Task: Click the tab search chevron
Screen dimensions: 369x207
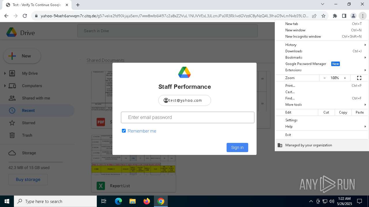Action: (323, 4)
